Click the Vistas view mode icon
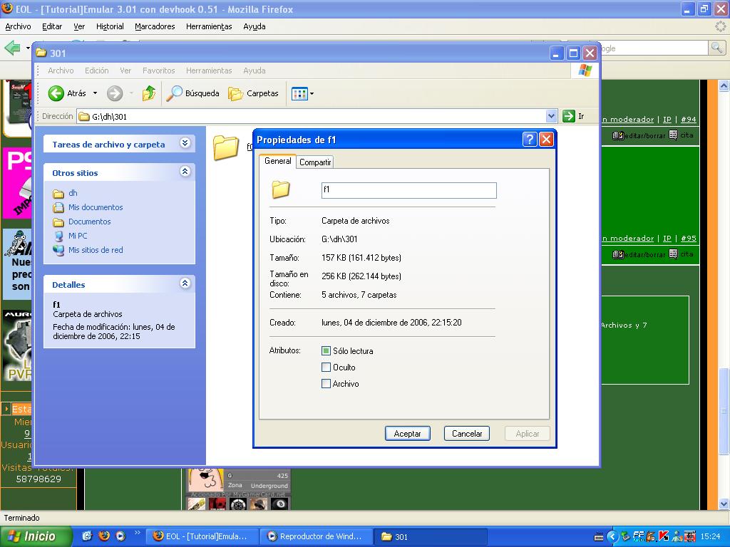This screenshot has height=547, width=730. pyautogui.click(x=299, y=93)
